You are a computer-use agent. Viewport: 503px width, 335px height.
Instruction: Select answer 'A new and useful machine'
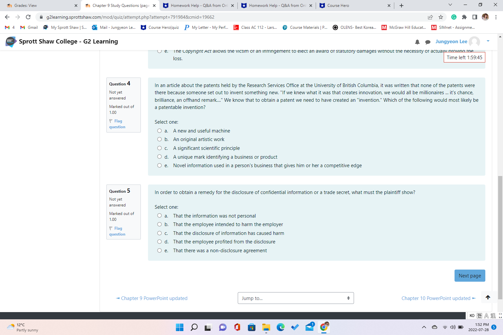[x=159, y=131]
